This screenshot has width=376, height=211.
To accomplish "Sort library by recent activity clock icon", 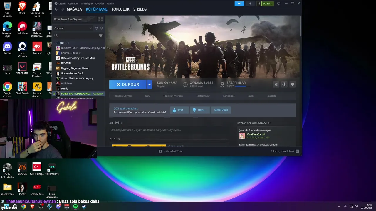I will pos(96,28).
